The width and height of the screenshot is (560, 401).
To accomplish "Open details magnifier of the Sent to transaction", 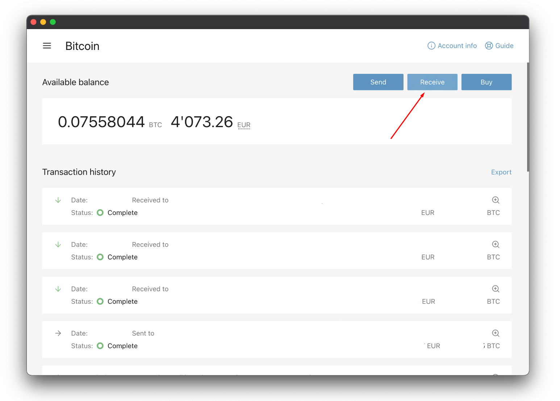I will click(x=496, y=333).
